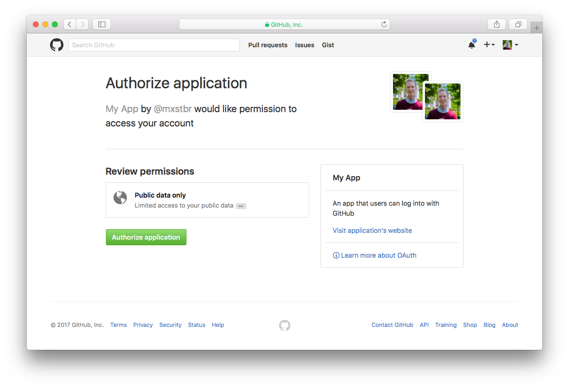
Task: Click the Safari forward arrow button
Action: (x=83, y=24)
